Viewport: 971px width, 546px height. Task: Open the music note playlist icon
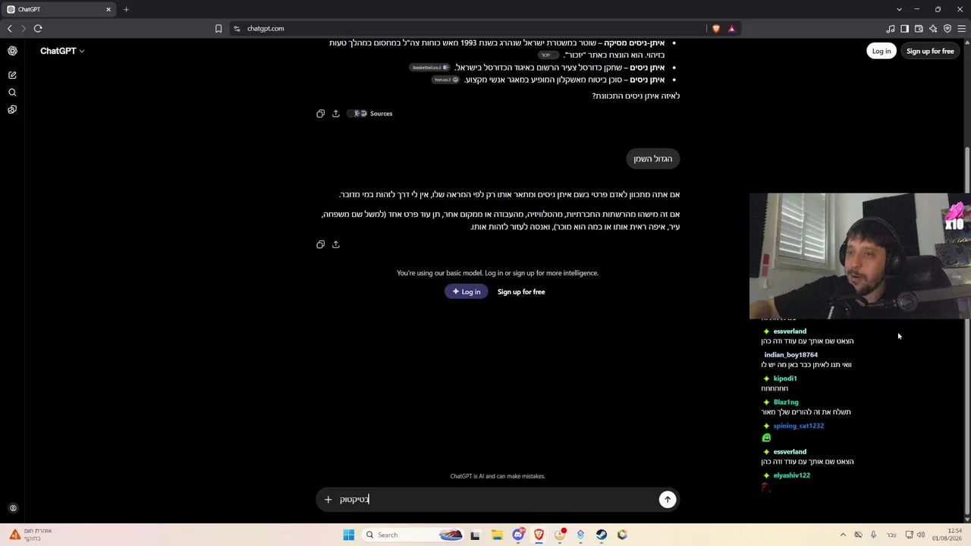click(x=891, y=29)
